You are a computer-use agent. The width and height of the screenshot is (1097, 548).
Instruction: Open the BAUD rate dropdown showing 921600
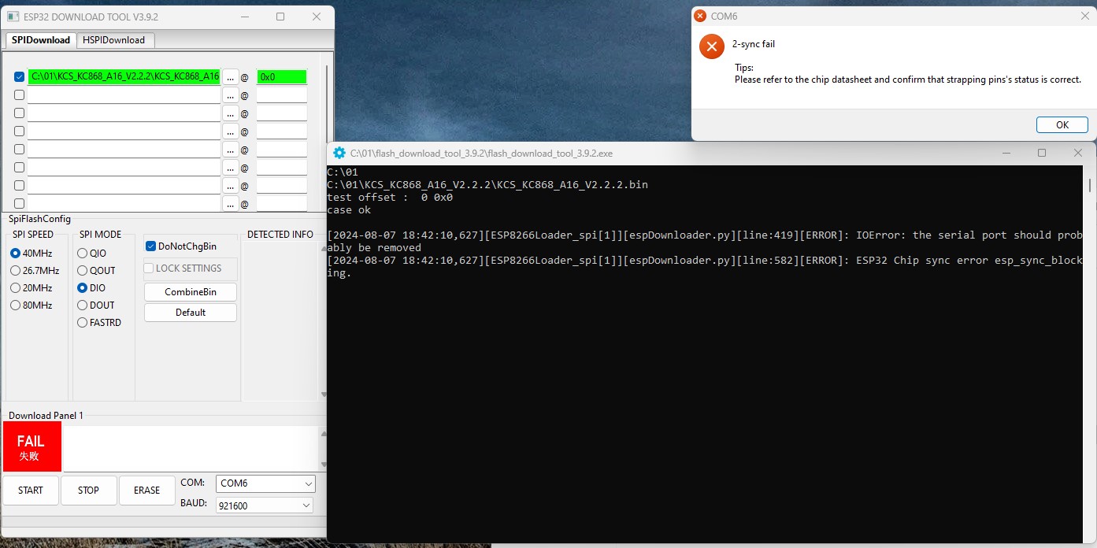pos(265,505)
